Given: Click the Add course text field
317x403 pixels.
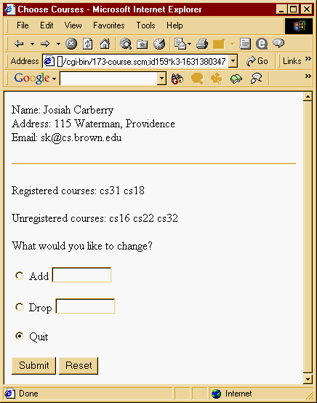Looking at the screenshot, I should pos(81,275).
